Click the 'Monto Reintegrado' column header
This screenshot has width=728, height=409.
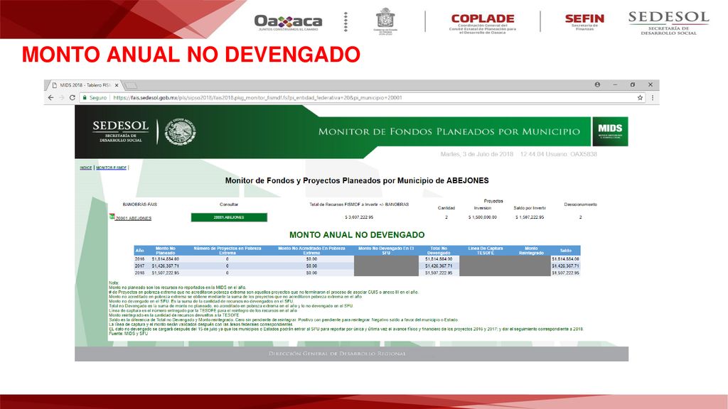tap(531, 251)
